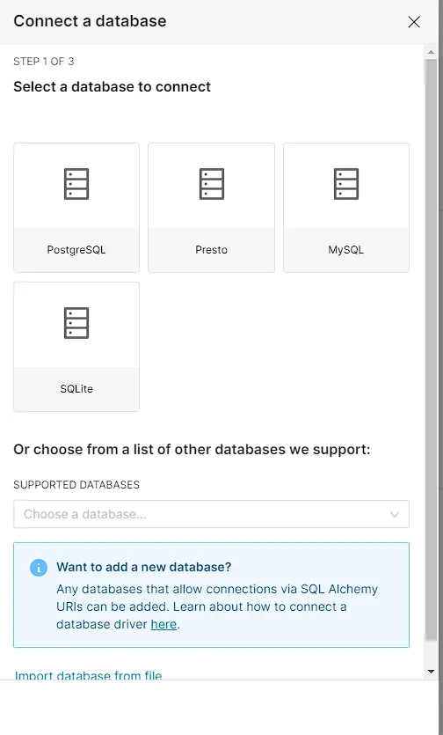
Task: Click the PostgreSQL database server icon
Action: [76, 184]
